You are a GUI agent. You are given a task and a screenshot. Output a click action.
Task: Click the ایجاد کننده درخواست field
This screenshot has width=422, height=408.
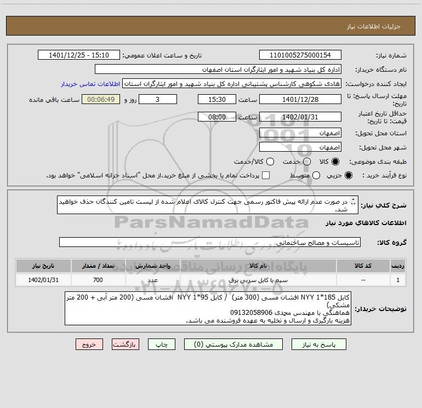(232, 83)
